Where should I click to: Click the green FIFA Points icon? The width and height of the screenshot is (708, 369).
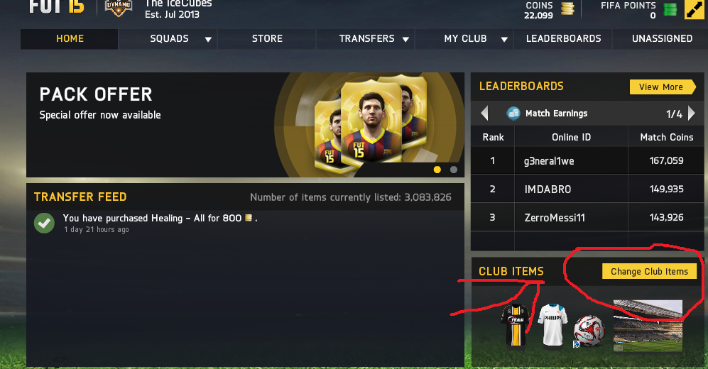click(670, 9)
